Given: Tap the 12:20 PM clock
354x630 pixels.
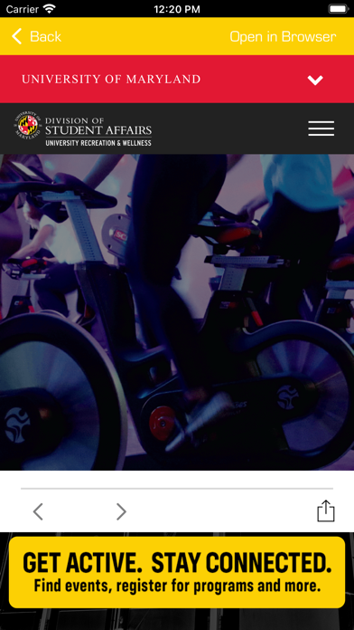Looking at the screenshot, I should 177,9.
